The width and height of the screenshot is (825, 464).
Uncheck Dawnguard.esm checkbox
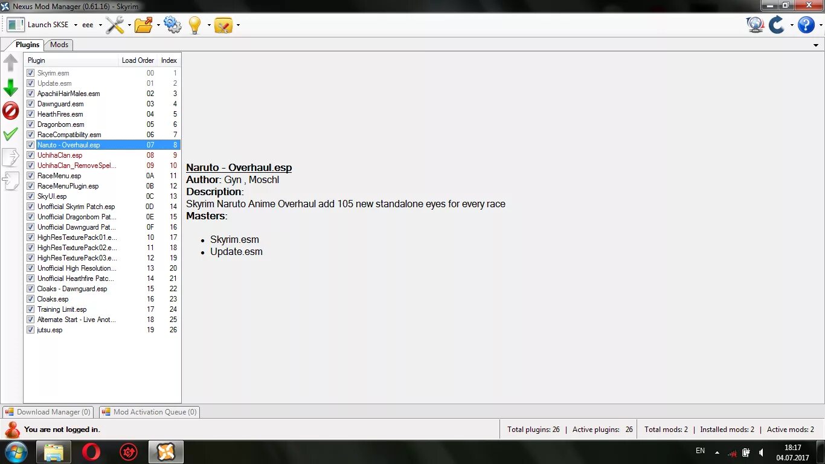31,104
